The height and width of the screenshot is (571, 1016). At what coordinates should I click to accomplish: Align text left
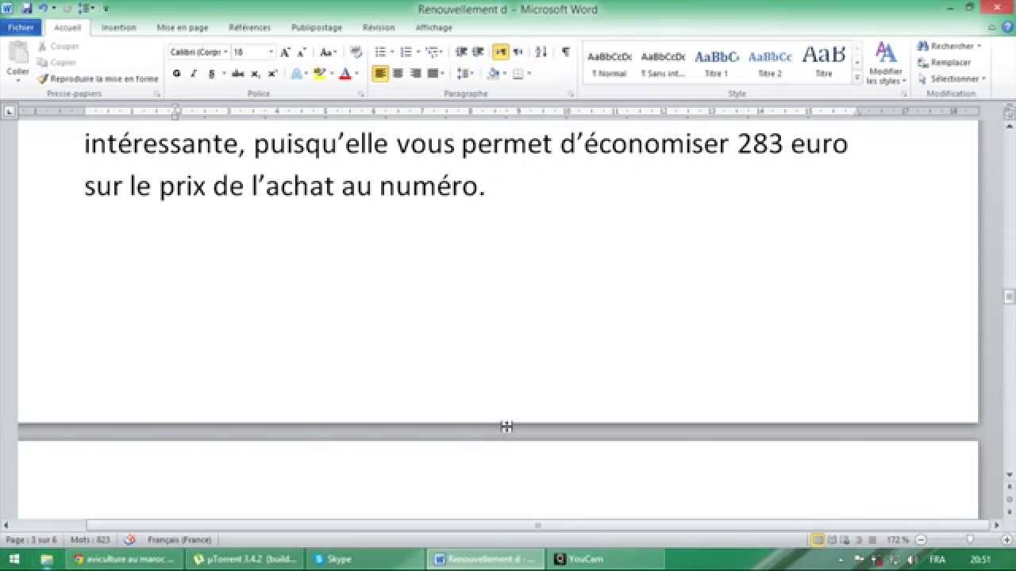380,74
